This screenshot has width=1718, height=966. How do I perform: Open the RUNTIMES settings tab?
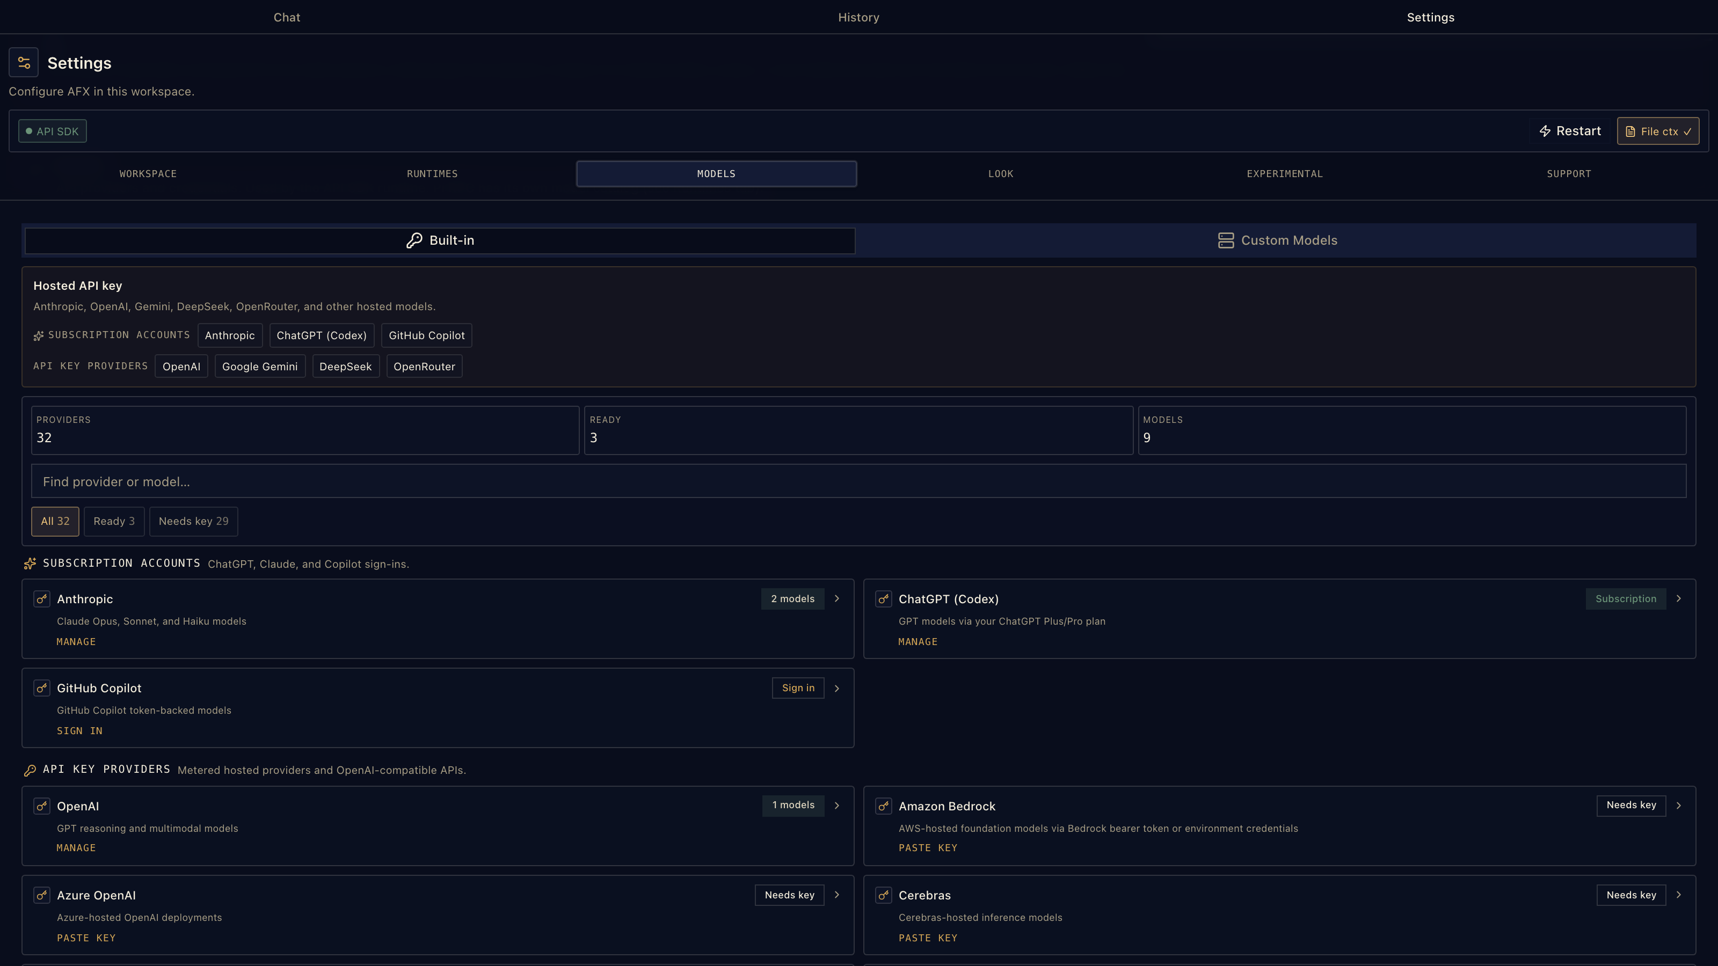click(432, 174)
